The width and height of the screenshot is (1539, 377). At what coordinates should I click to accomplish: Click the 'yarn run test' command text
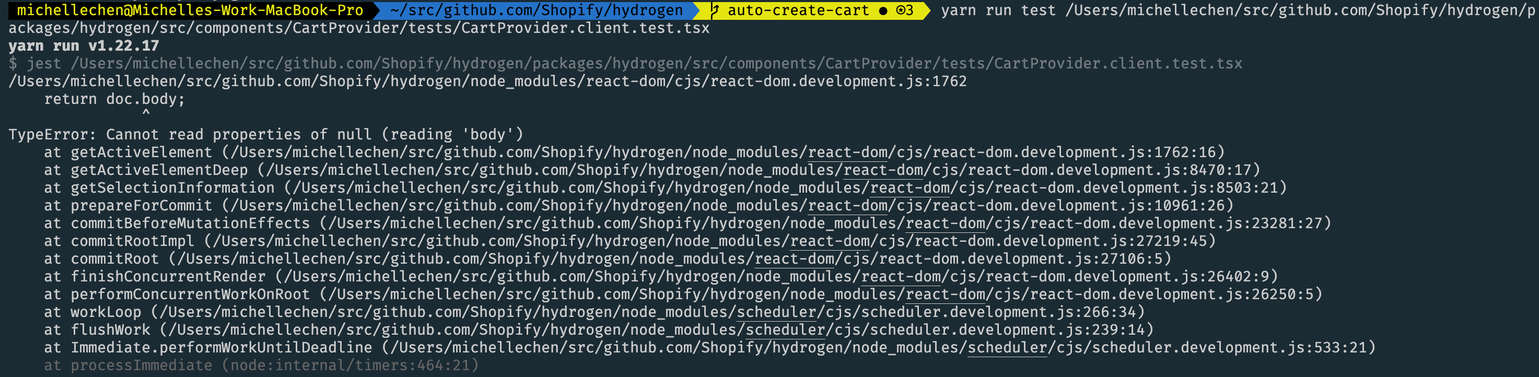pyautogui.click(x=998, y=10)
